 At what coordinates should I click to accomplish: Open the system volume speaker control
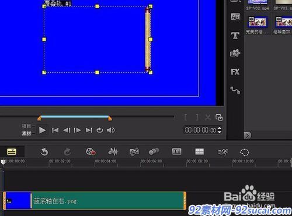coord(111,130)
